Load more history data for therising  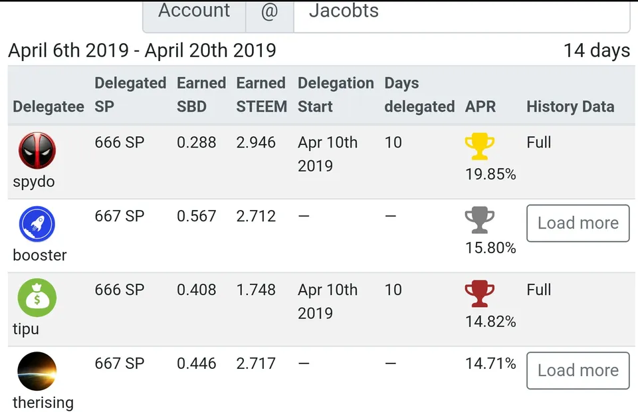pyautogui.click(x=578, y=371)
